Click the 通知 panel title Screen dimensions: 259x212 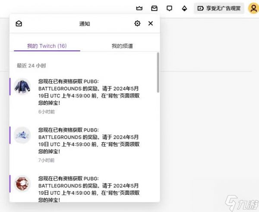(x=85, y=24)
